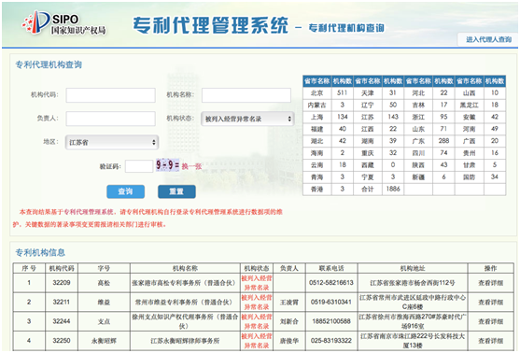Open the 机构状态 dropdown
Image resolution: width=520 pixels, height=353 pixels.
pos(247,119)
